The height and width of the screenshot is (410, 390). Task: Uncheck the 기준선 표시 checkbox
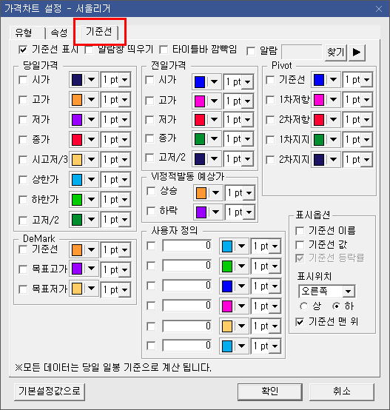(x=23, y=50)
